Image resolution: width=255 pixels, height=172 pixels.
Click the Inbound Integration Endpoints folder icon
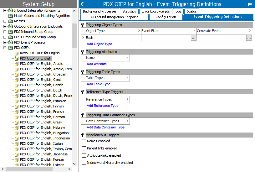click(11, 11)
